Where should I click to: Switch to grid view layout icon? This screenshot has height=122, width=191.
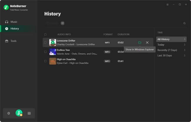point(63,23)
